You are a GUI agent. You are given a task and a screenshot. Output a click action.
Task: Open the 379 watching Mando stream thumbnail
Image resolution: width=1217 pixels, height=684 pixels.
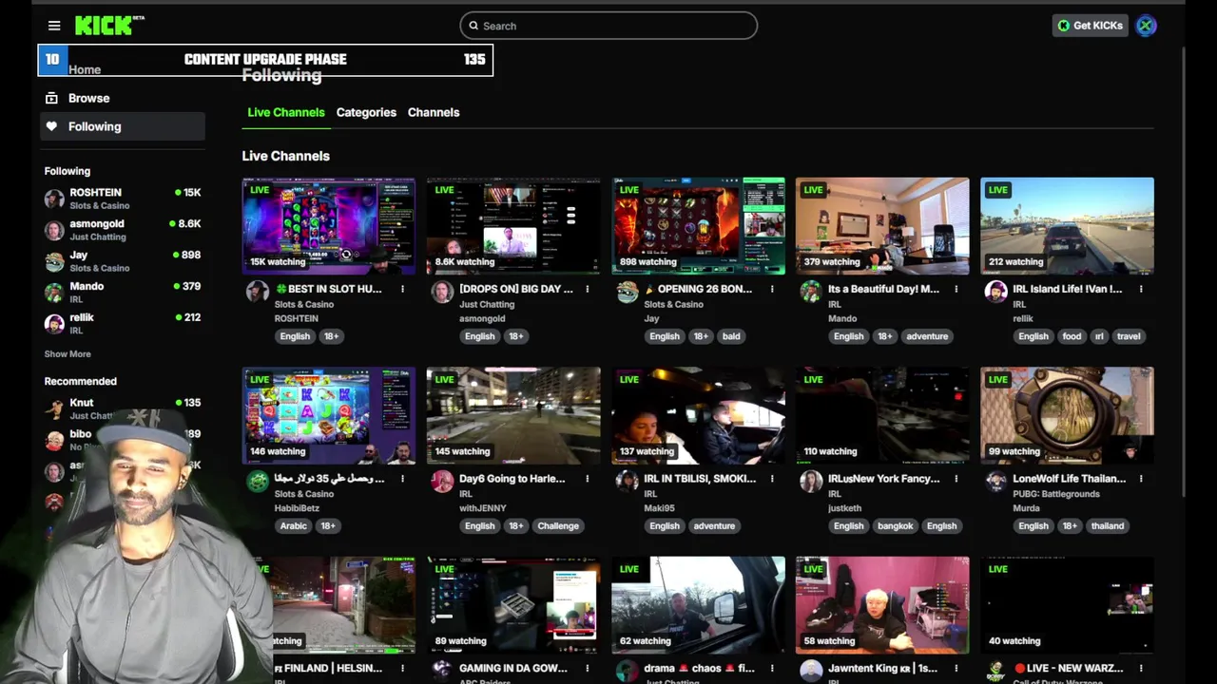pyautogui.click(x=882, y=226)
